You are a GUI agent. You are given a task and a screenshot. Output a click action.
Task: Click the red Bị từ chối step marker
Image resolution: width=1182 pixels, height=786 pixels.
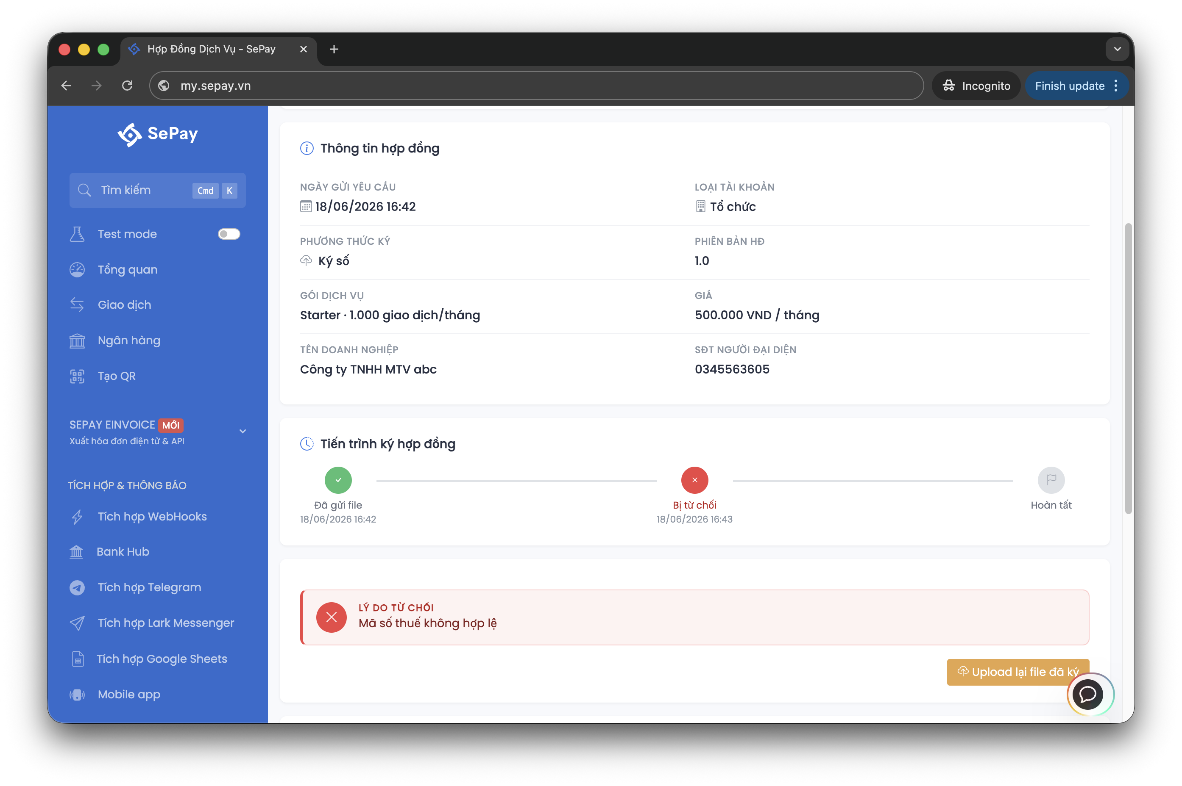pos(694,480)
